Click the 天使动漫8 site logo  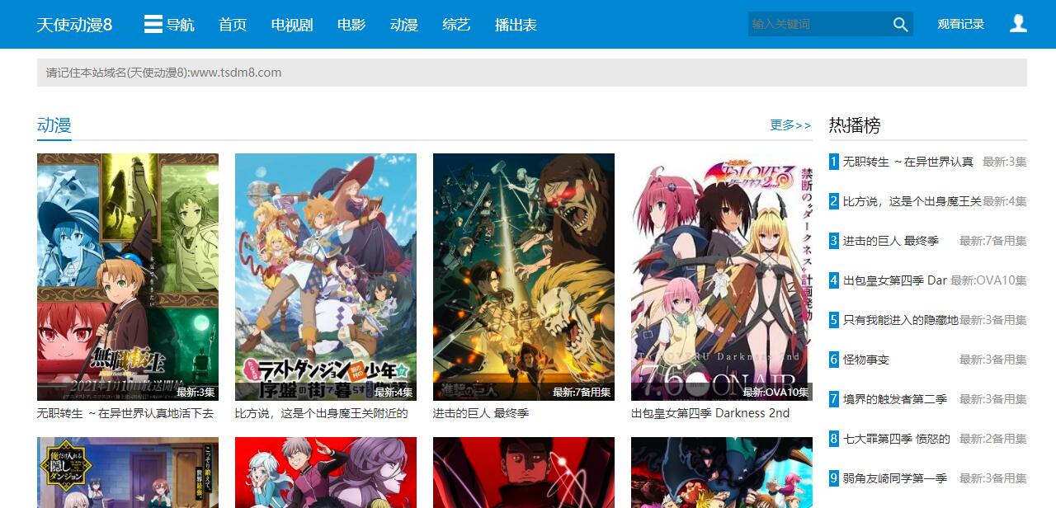[x=74, y=25]
